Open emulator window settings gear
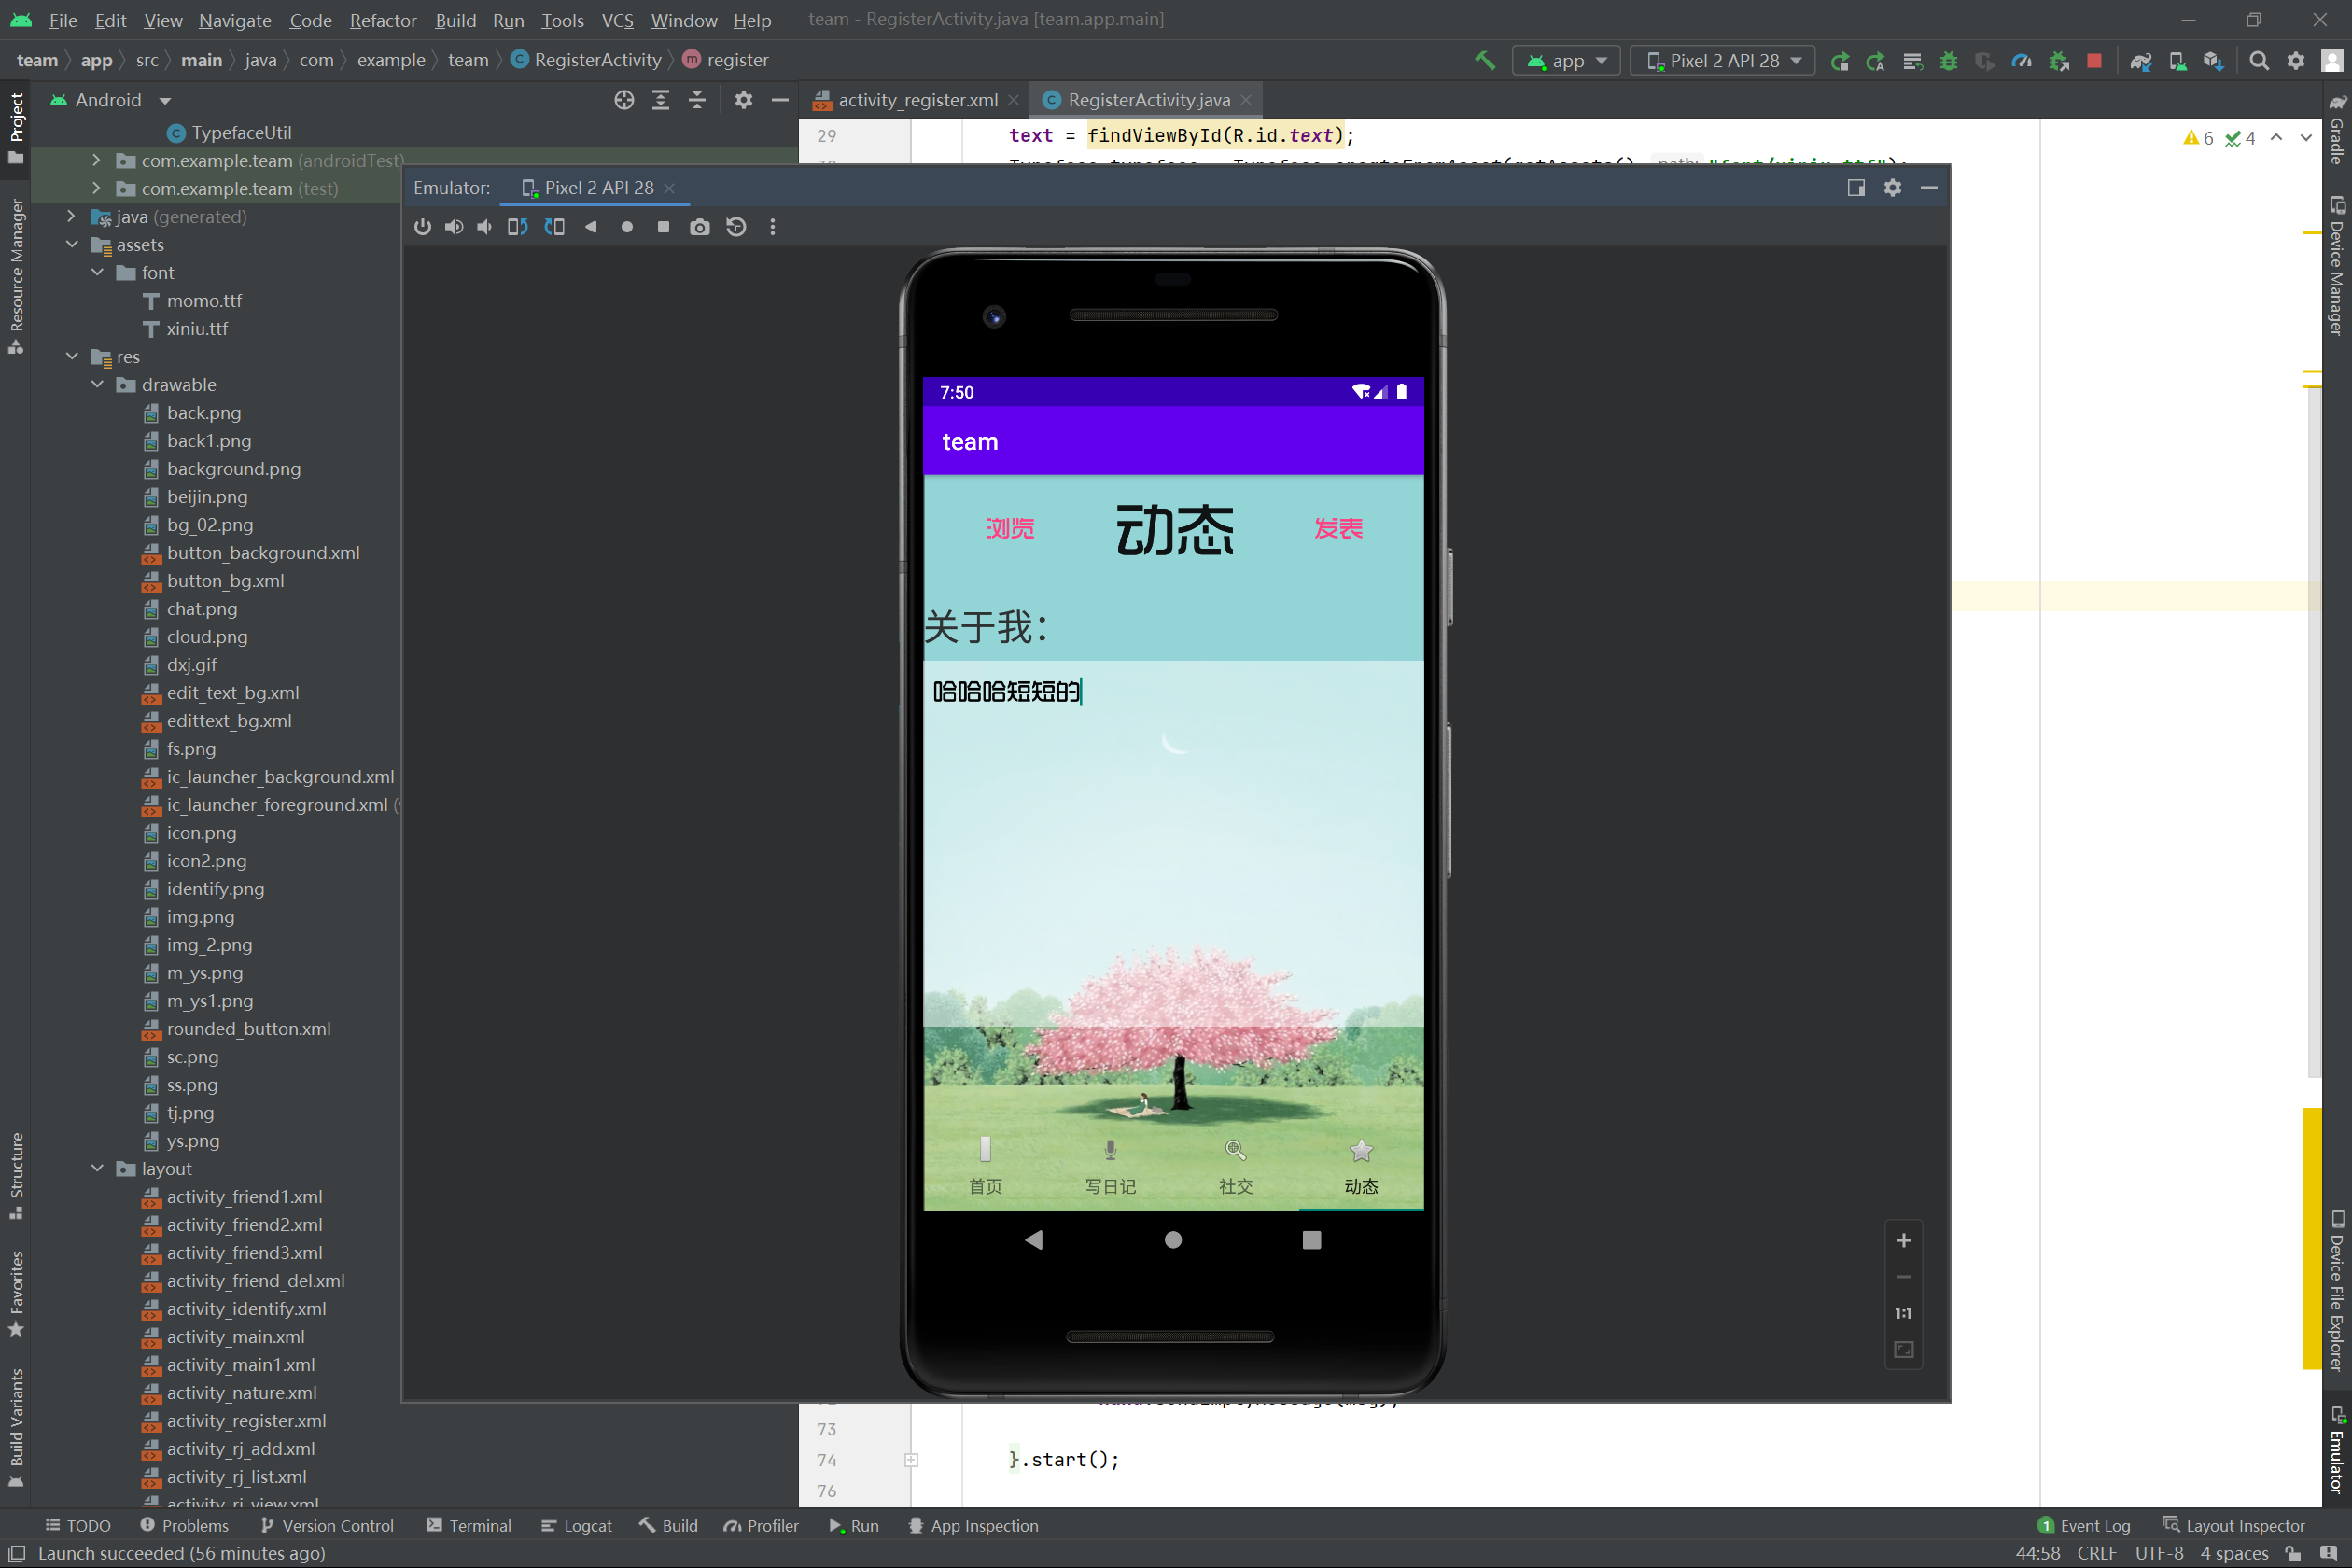 click(1893, 188)
